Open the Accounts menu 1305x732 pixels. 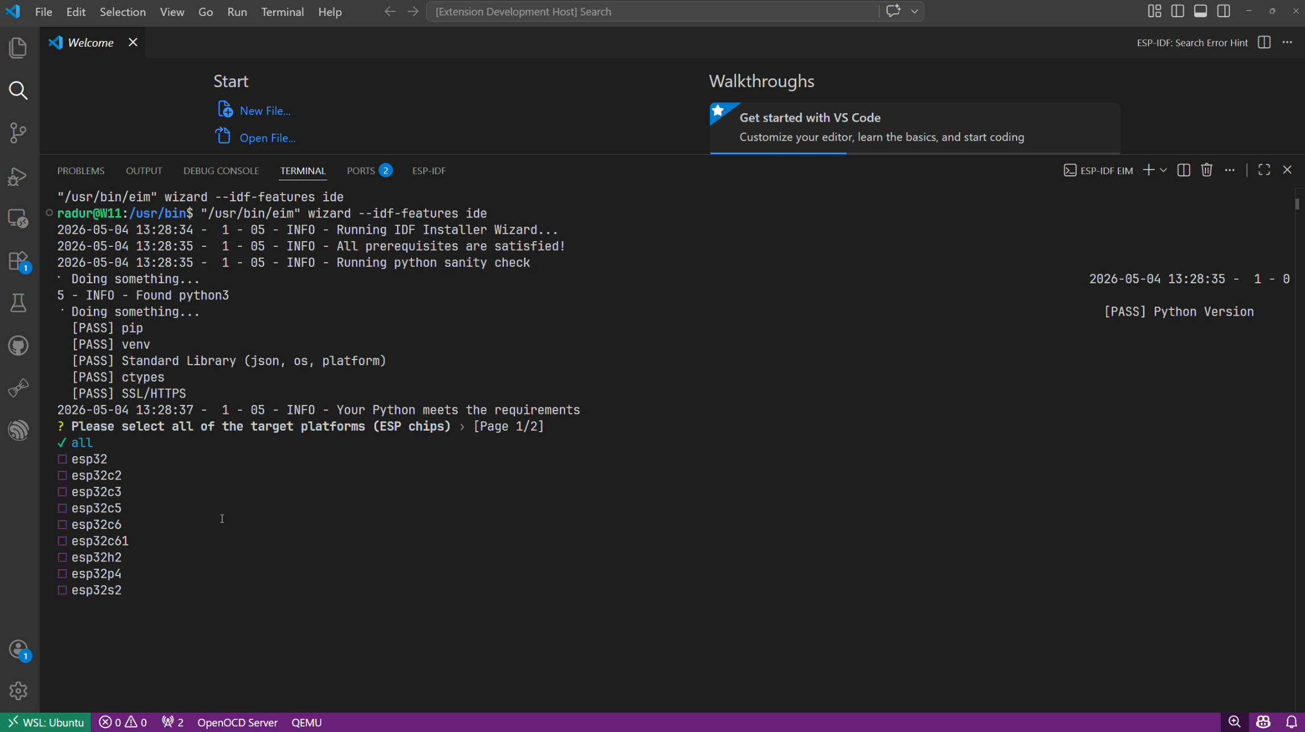tap(18, 650)
